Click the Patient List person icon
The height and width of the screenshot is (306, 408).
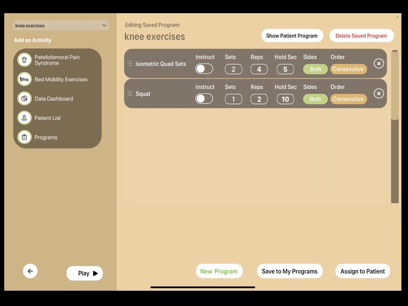pyautogui.click(x=24, y=118)
